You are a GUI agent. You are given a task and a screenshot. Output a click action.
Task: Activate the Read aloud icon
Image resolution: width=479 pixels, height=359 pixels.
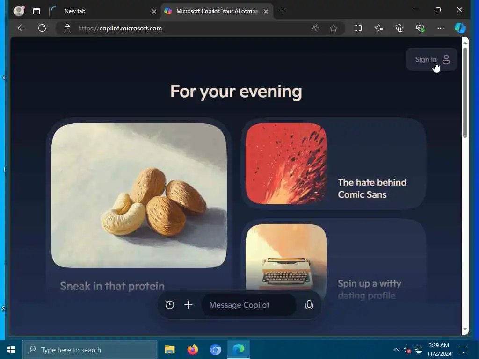pyautogui.click(x=315, y=28)
